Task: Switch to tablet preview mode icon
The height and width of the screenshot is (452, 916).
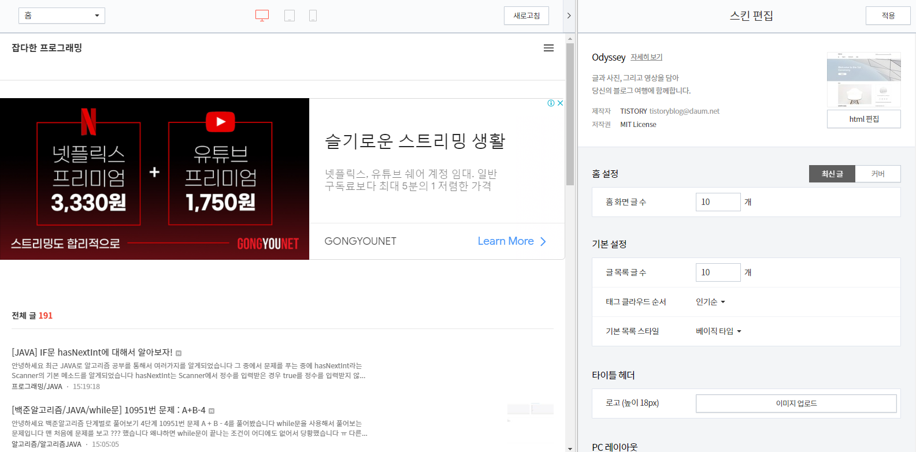Action: click(290, 16)
